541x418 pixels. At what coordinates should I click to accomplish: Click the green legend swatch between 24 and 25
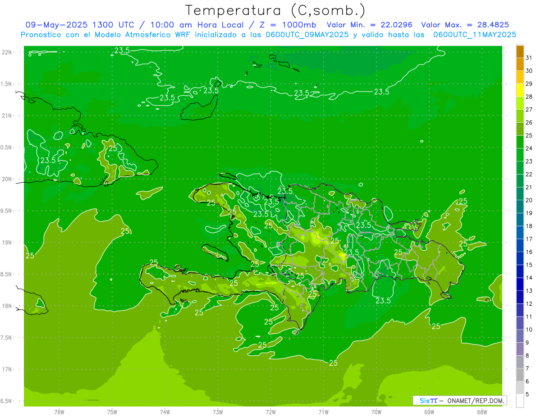[x=520, y=142]
